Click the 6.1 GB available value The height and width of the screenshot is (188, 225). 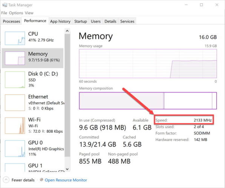[x=142, y=127]
